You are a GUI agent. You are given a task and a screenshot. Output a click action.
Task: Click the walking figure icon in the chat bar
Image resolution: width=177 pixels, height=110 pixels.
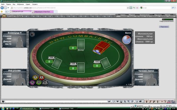click(125, 101)
